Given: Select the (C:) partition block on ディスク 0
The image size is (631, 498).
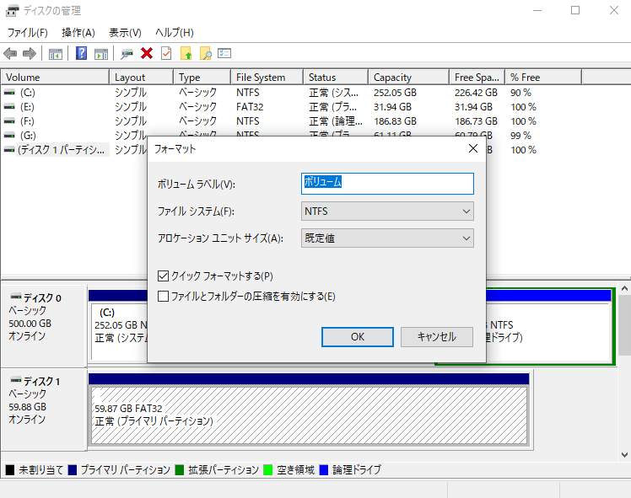Looking at the screenshot, I should (x=119, y=332).
